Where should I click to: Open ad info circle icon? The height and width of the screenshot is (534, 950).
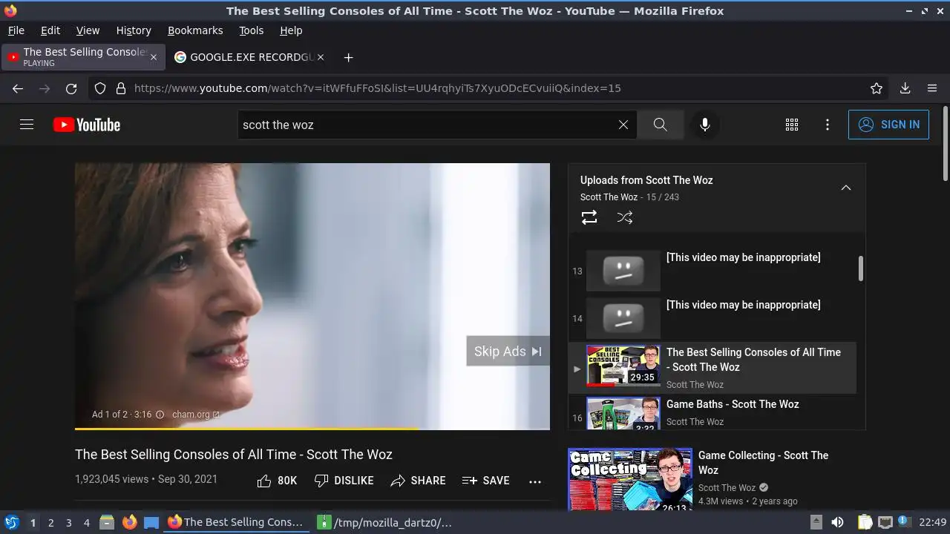(160, 415)
